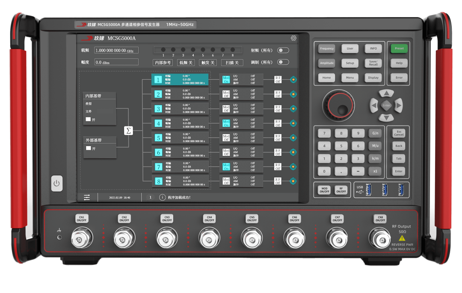Click channel 7 output connector icon on screen
The width and height of the screenshot is (462, 293).
click(x=293, y=167)
